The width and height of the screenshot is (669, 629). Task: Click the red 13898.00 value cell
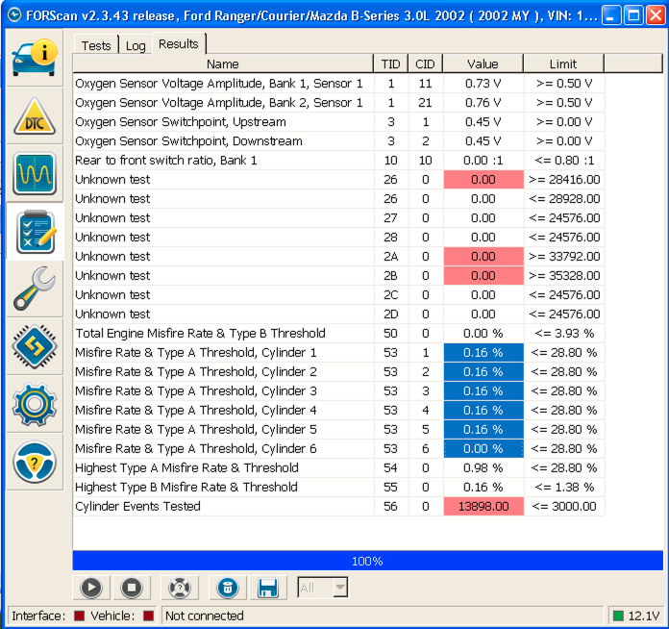[483, 507]
